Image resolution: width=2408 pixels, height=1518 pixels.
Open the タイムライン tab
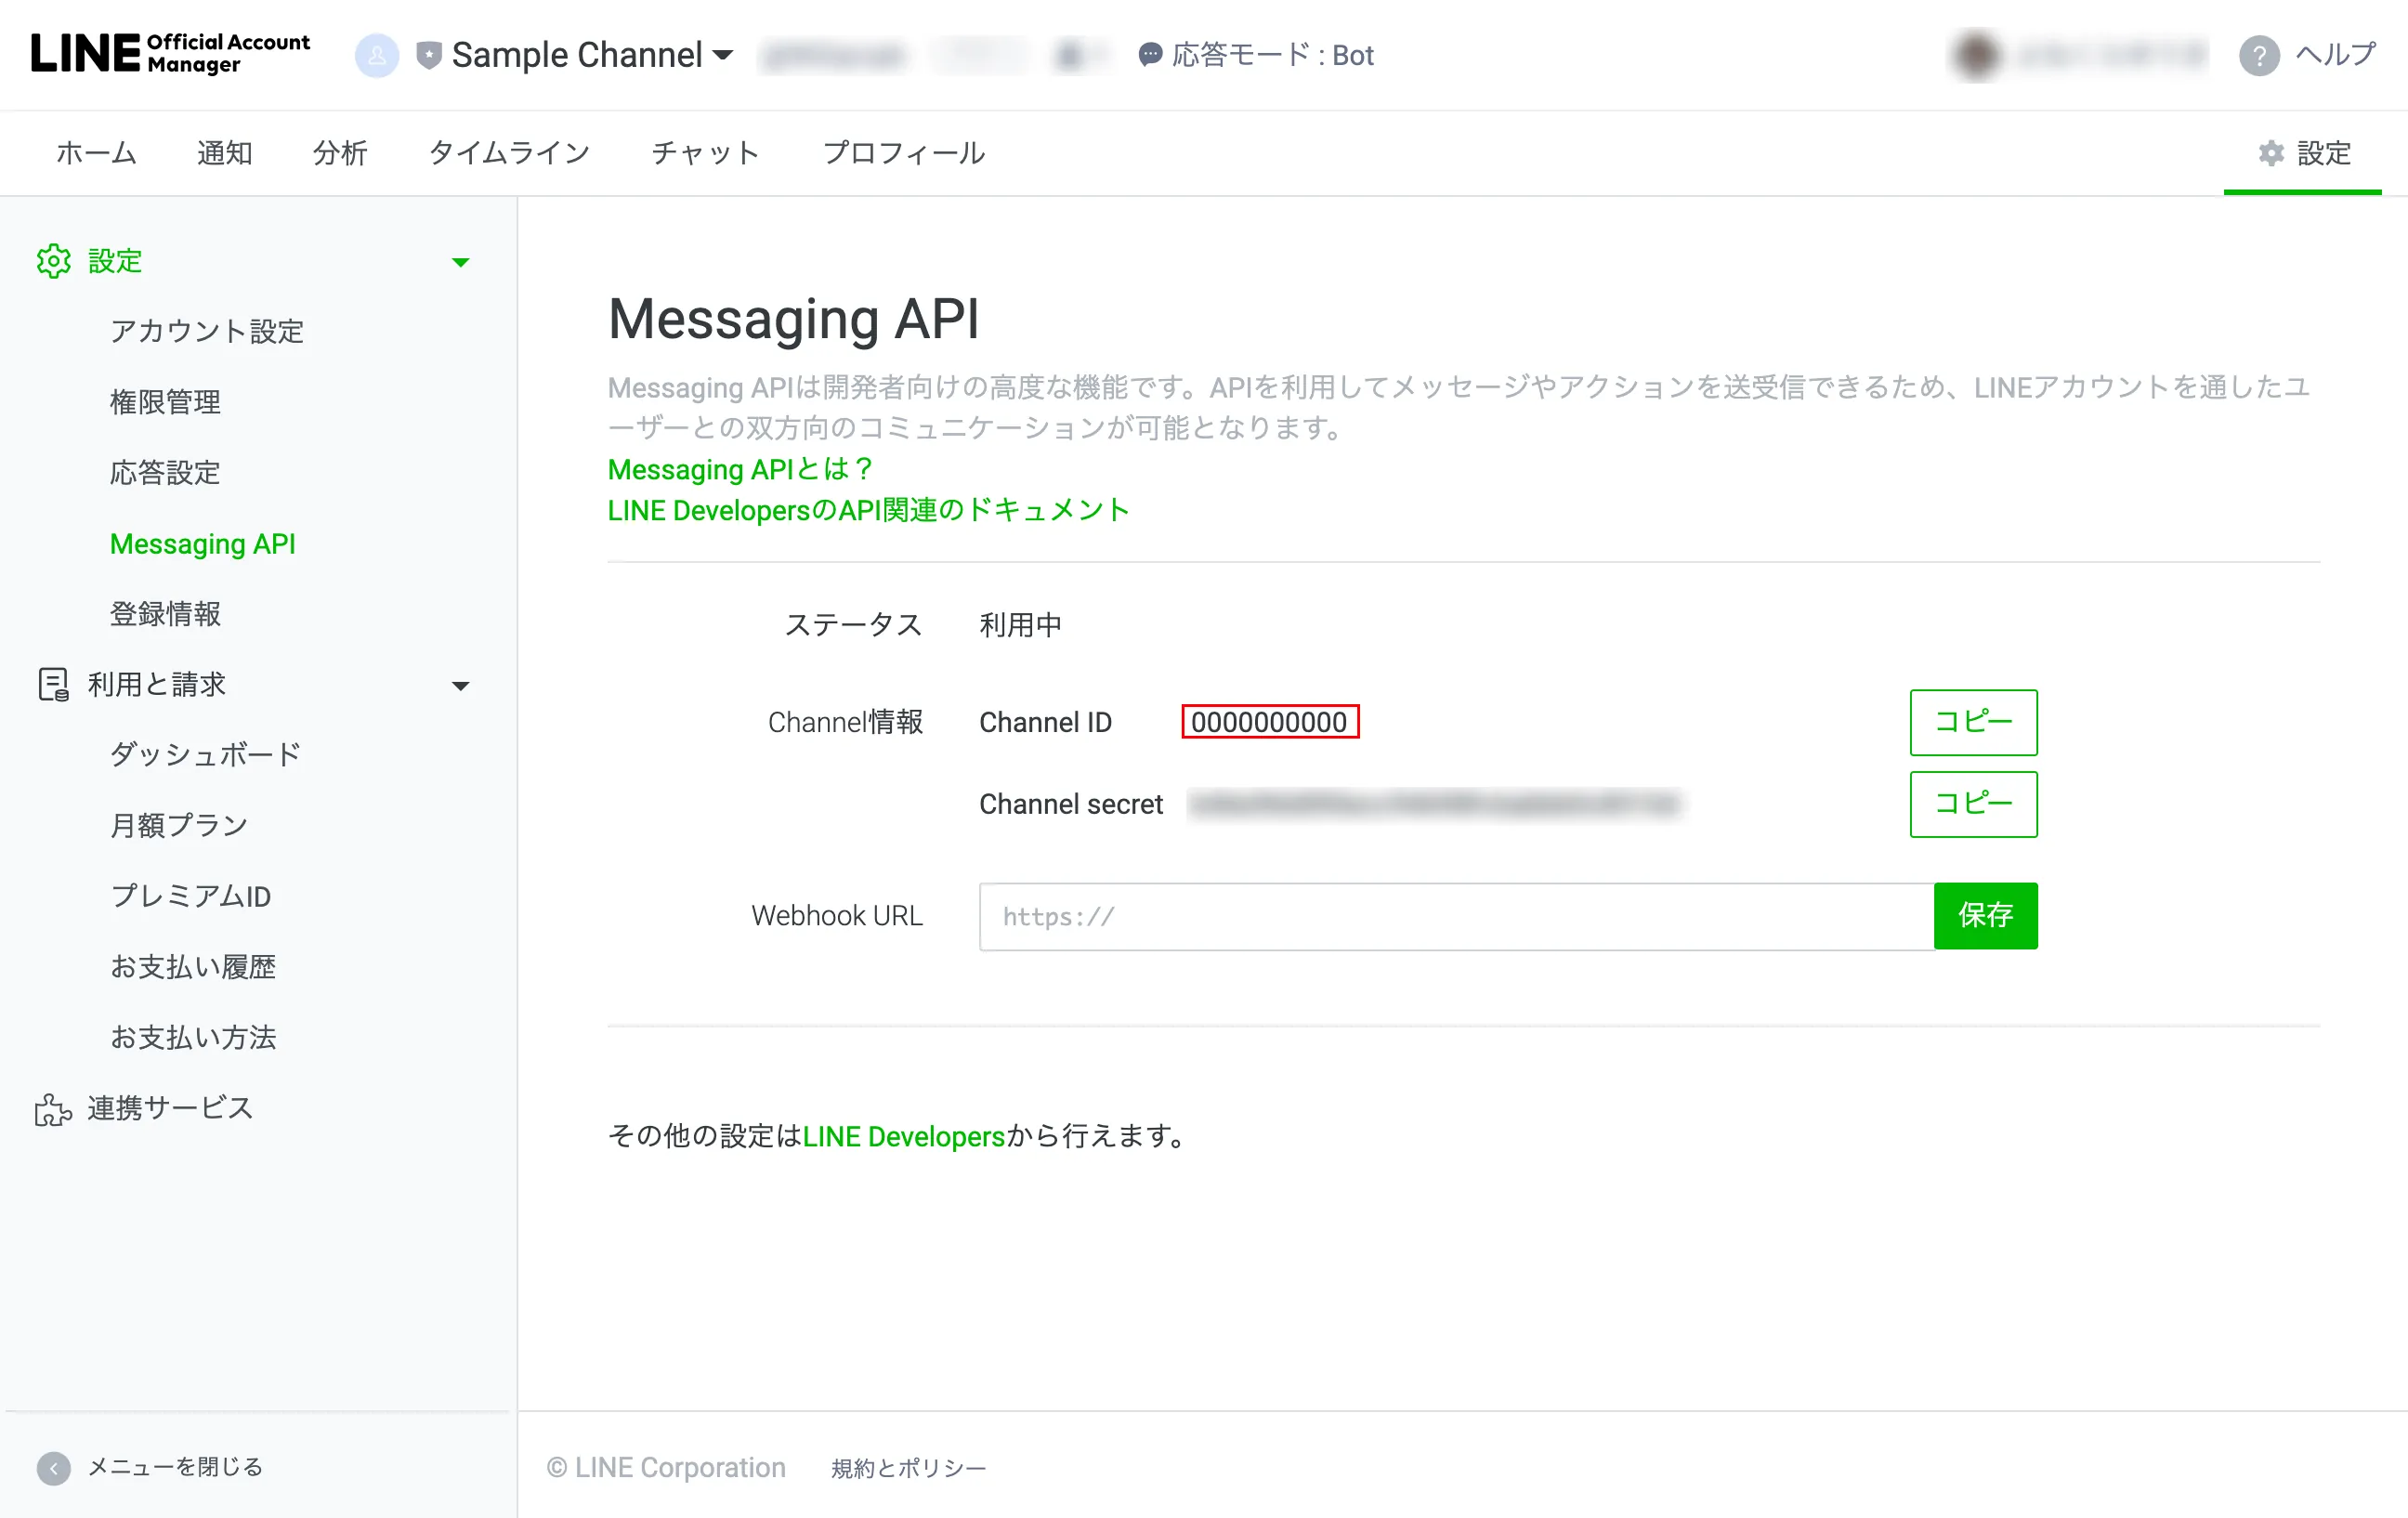pyautogui.click(x=509, y=153)
